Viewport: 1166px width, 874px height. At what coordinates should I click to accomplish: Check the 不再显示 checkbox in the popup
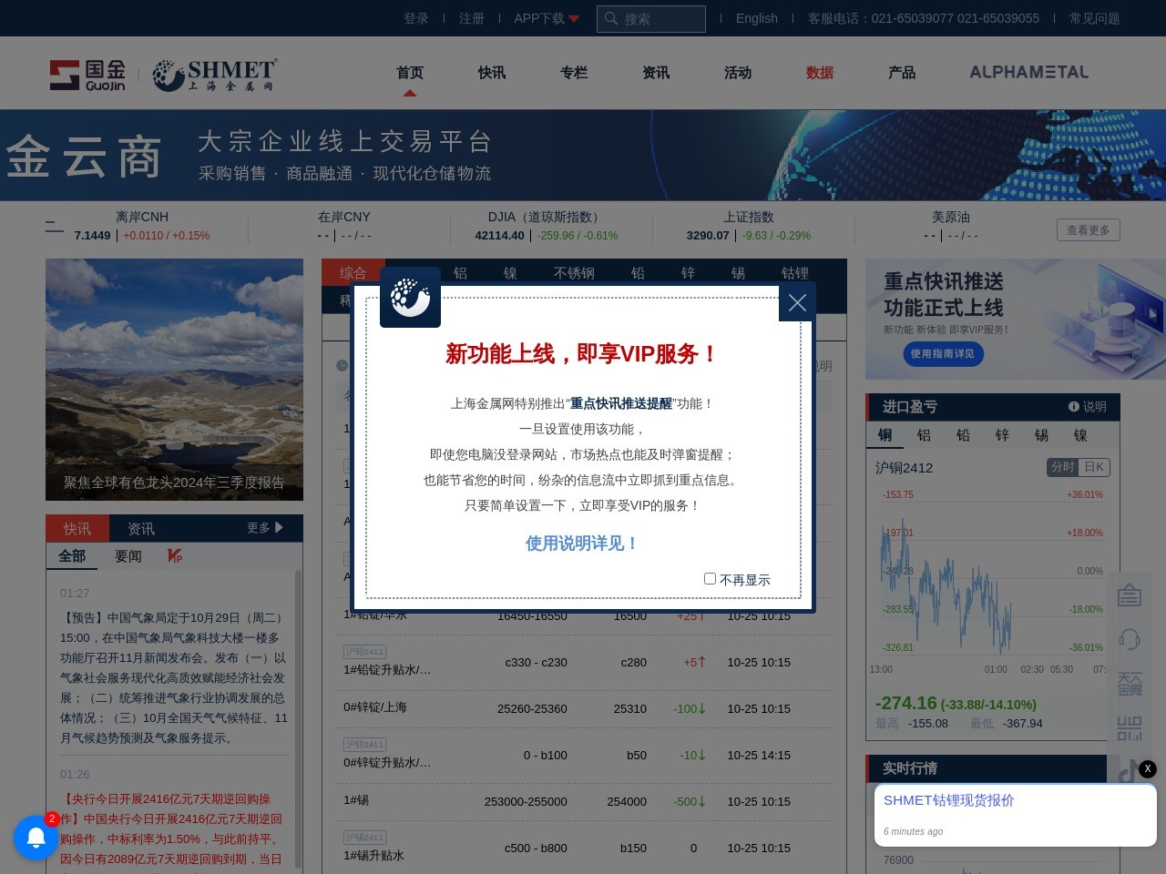[x=711, y=579]
